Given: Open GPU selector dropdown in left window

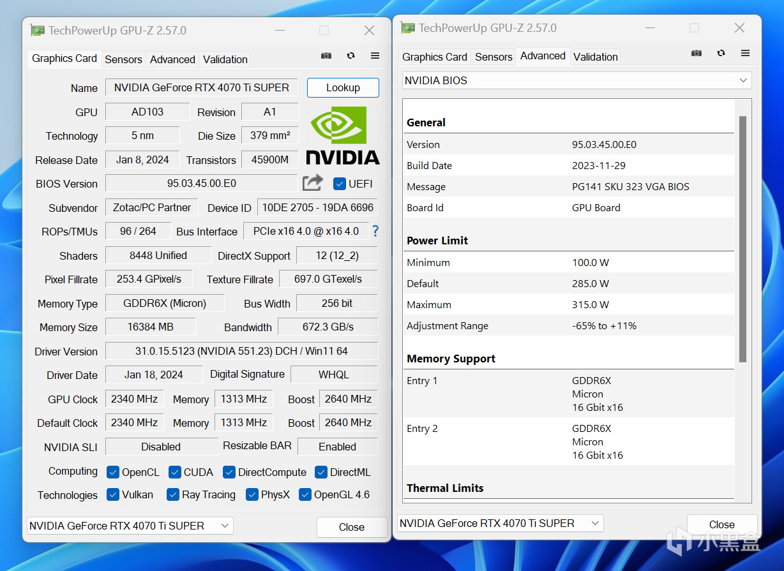Looking at the screenshot, I should click(130, 526).
